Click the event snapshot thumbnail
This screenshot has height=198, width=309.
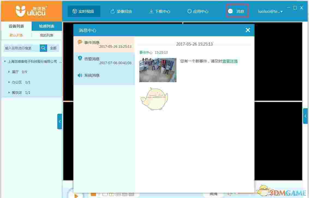pos(158,70)
